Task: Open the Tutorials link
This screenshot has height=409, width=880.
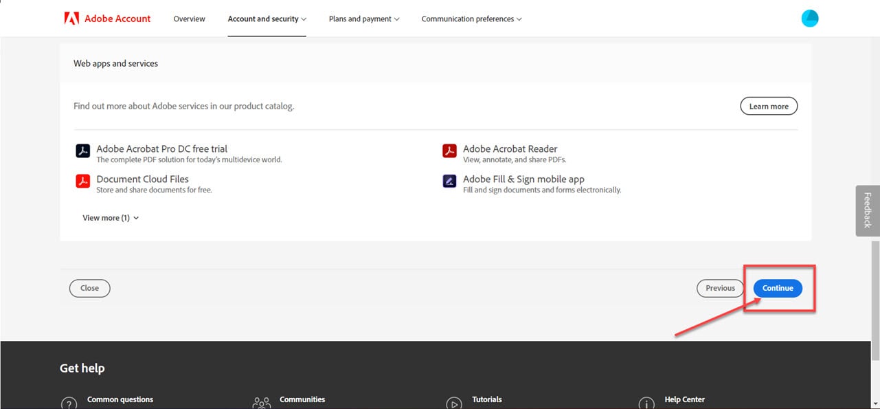Action: pos(487,399)
